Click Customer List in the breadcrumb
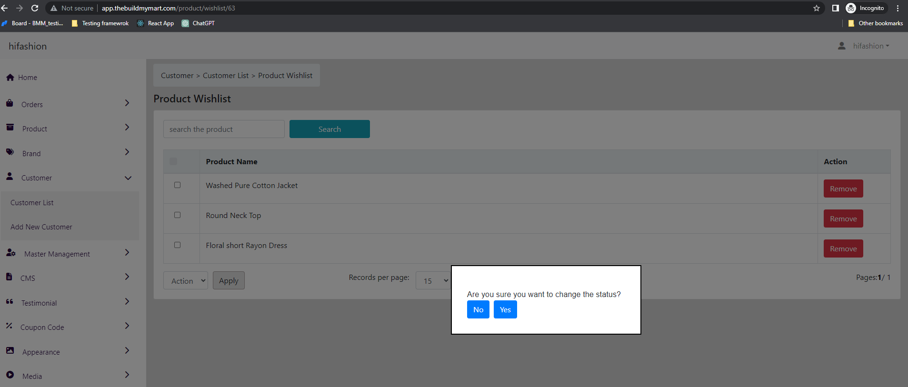The width and height of the screenshot is (908, 387). (x=226, y=76)
